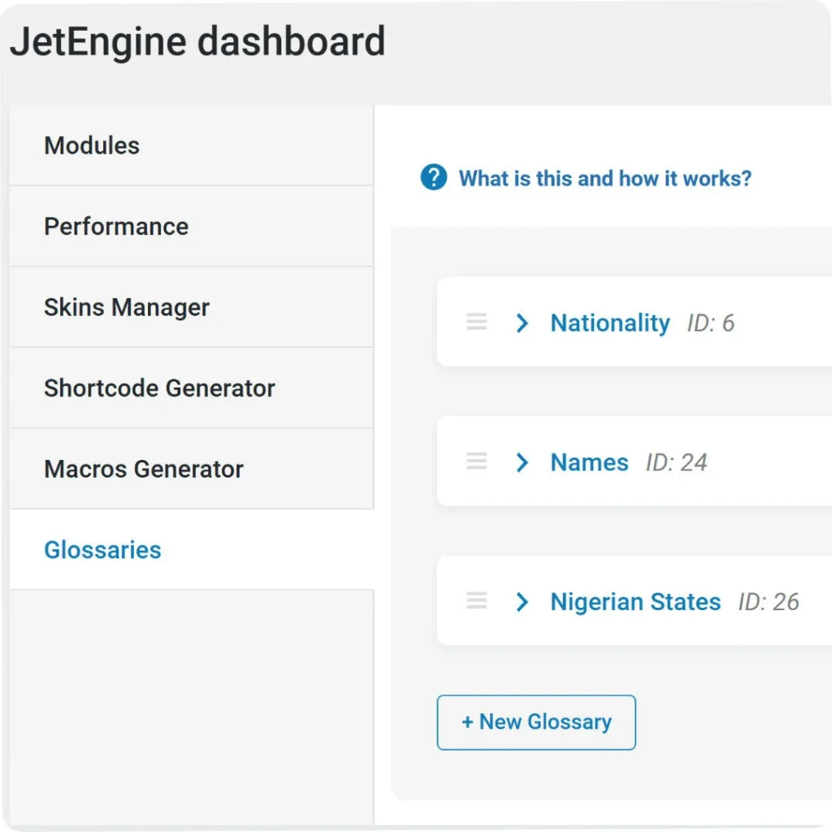
Task: Click the 'ID: 26' label
Action: 769,602
